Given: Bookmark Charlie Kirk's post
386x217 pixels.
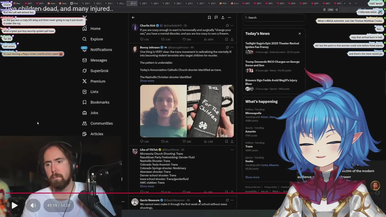Looking at the screenshot, I should point(226,39).
